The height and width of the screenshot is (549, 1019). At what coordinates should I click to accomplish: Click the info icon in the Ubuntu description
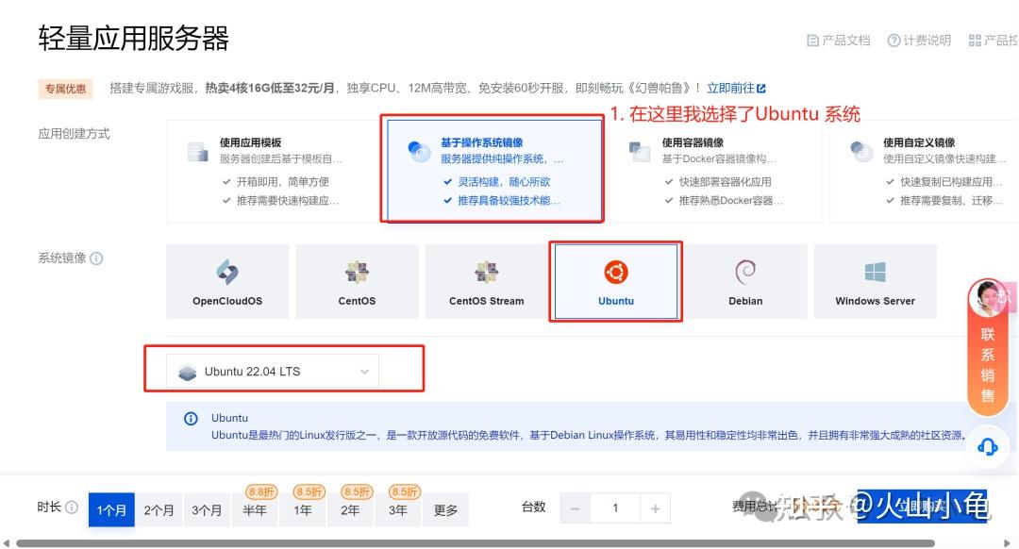click(x=191, y=419)
